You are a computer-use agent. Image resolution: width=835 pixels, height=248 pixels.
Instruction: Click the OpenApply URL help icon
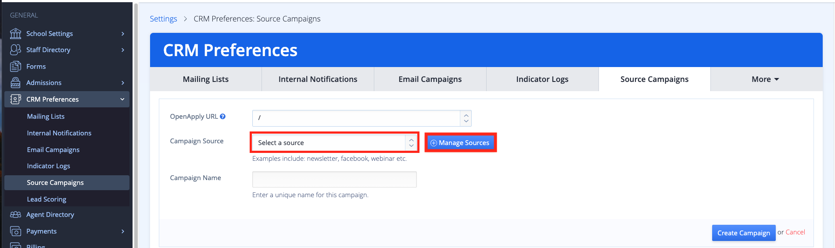coord(223,117)
